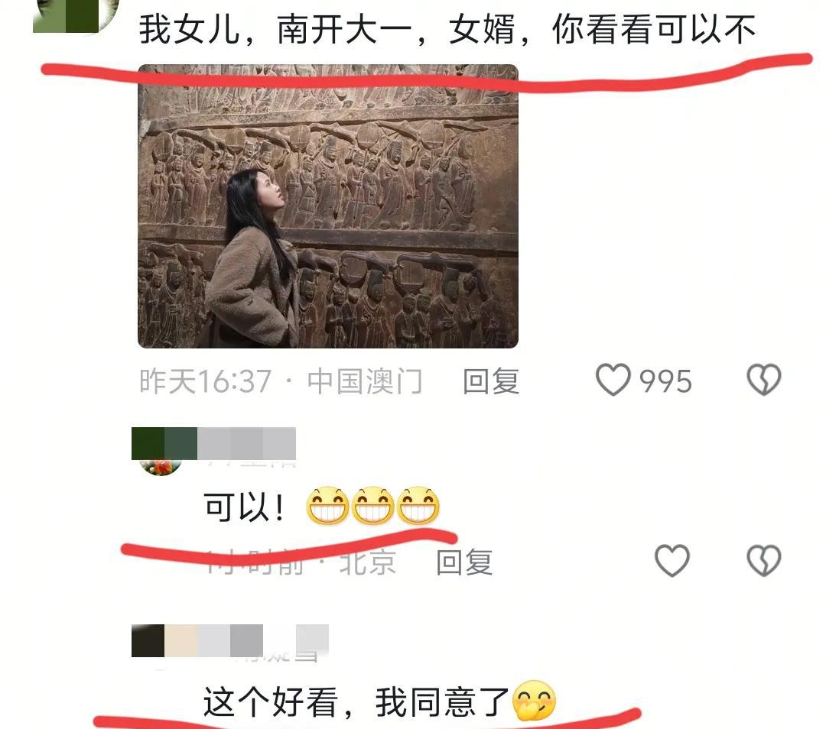The image size is (826, 729).
Task: Tap the 可以! reply text
Action: click(245, 507)
